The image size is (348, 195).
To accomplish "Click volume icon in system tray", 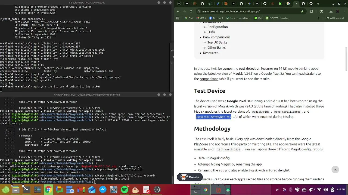I will click(325, 190).
